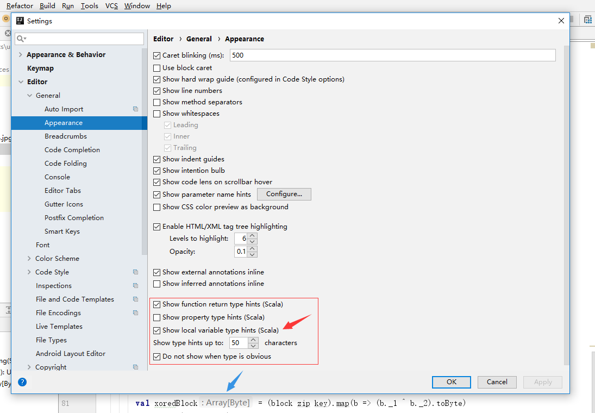Collapse the Editor tree node
This screenshot has width=595, height=413.
click(x=21, y=82)
